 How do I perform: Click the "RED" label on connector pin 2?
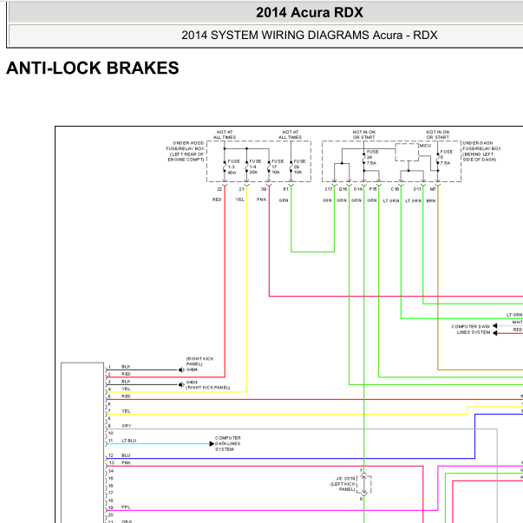[126, 374]
